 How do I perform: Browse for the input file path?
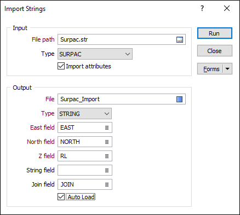[180, 39]
